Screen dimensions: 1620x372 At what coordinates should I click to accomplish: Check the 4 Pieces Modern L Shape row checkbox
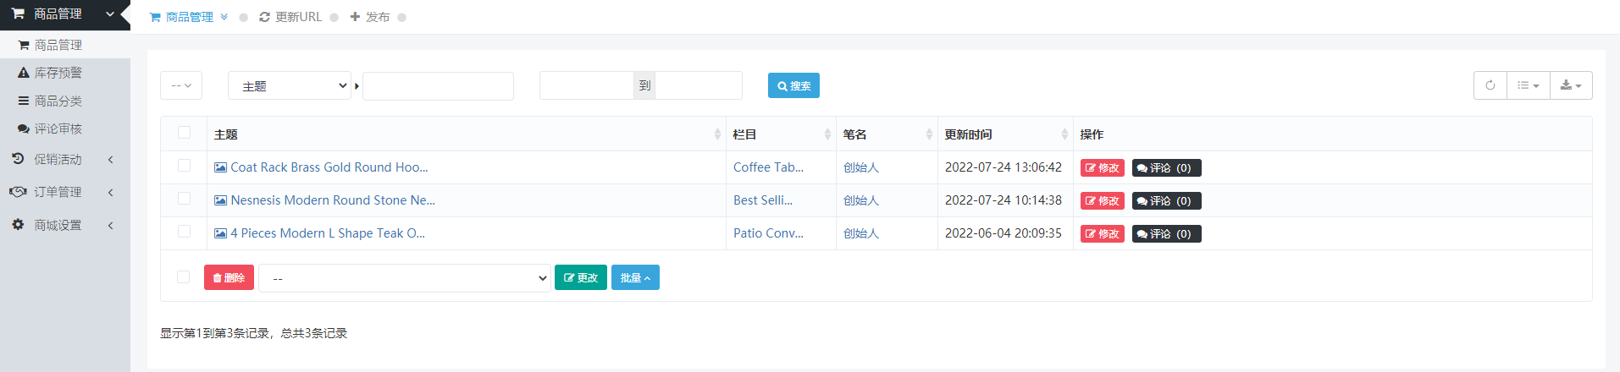click(x=184, y=232)
